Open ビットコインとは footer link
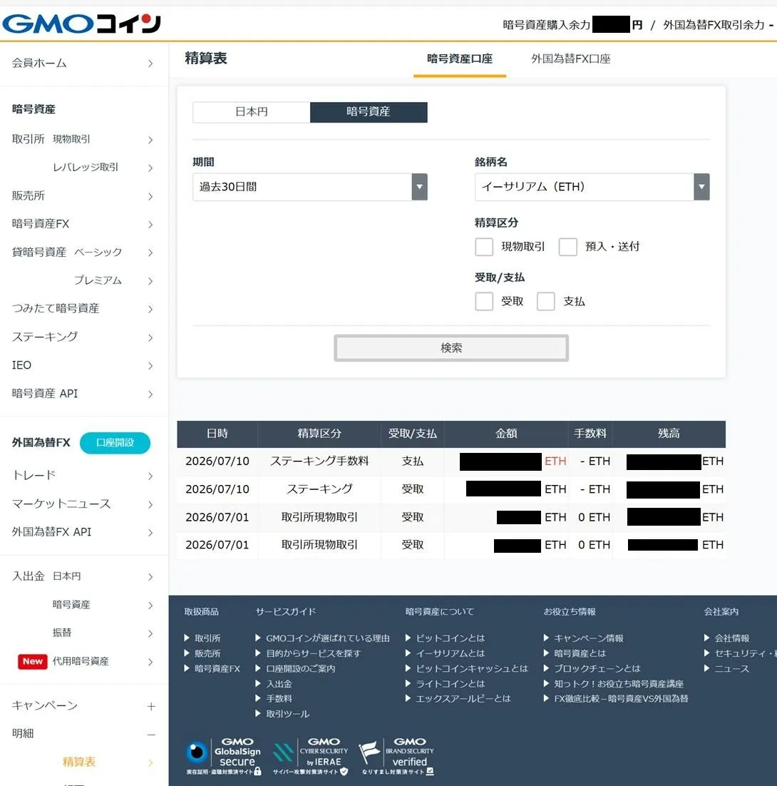This screenshot has height=786, width=777. (450, 638)
